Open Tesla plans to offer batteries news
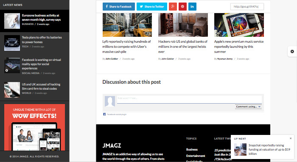The width and height of the screenshot is (297, 162). (42, 40)
